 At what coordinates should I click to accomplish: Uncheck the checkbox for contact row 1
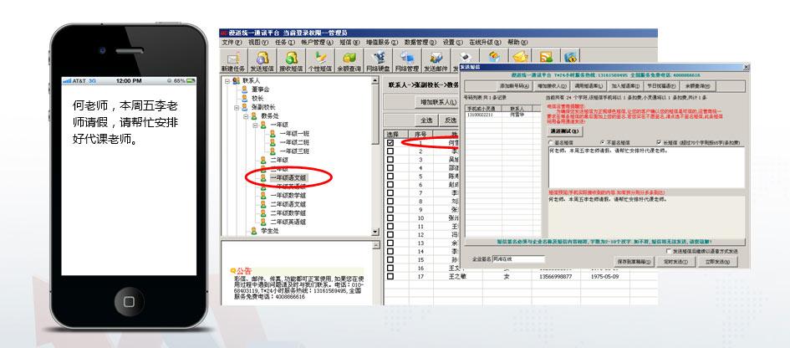(x=390, y=143)
